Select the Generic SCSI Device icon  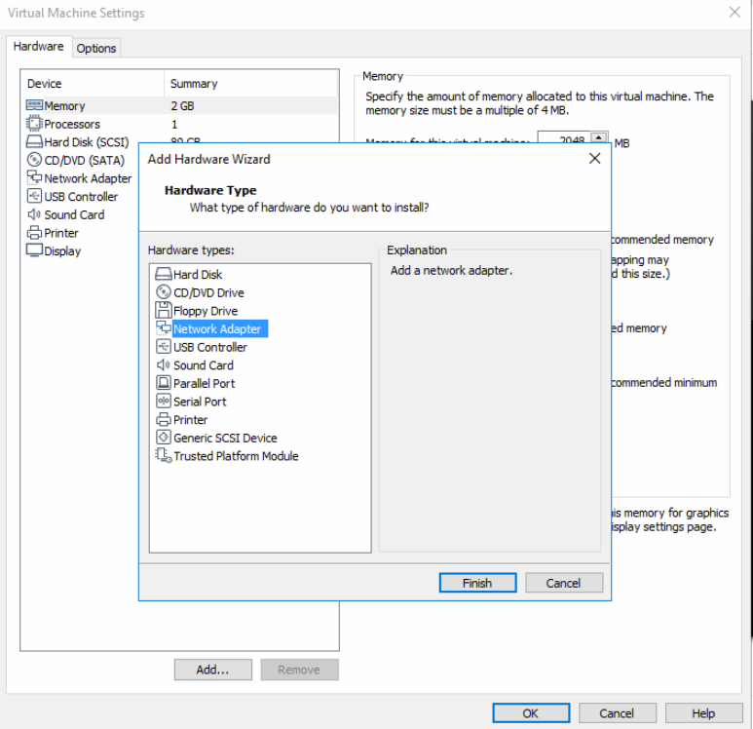164,438
